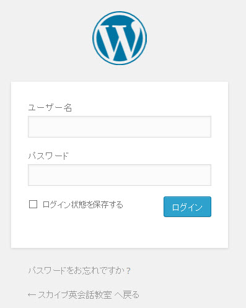Open WordPress.org via the blue W emblem
This screenshot has width=246, height=308.
click(120, 38)
